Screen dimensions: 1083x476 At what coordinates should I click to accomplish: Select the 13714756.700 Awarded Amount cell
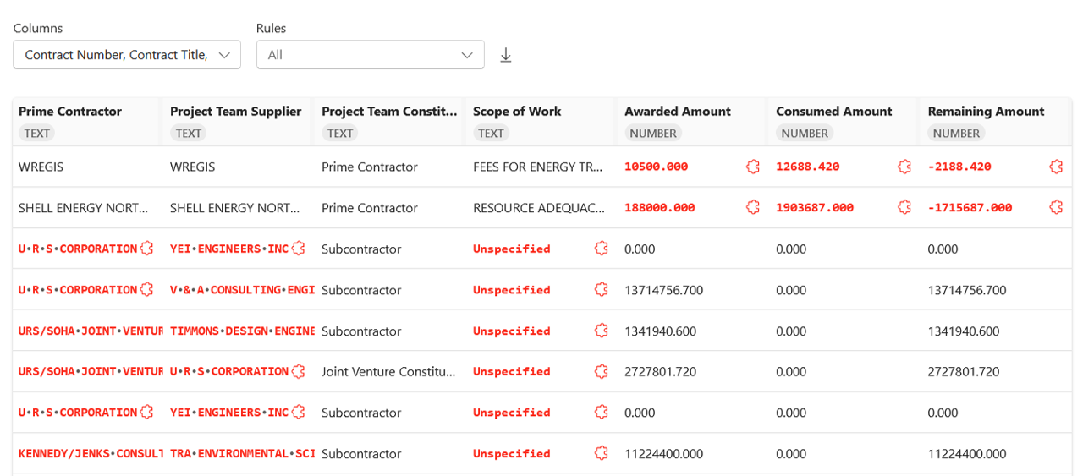pos(663,290)
